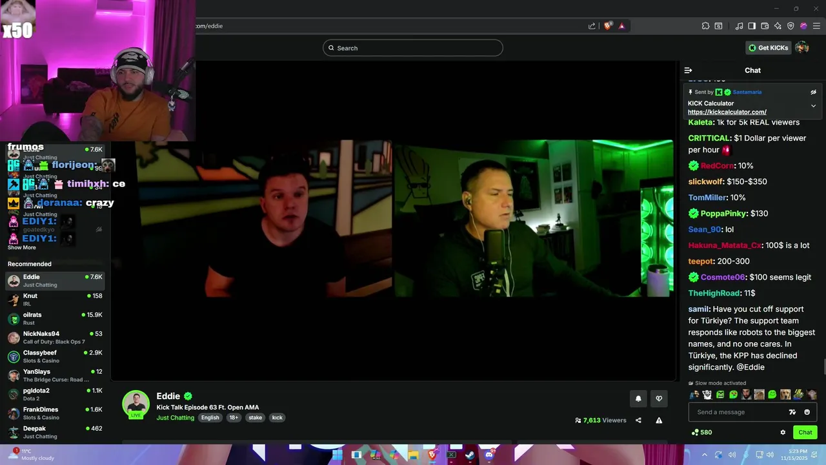Viewport: 826px width, 465px height.
Task: Select the stake tag
Action: coord(256,418)
